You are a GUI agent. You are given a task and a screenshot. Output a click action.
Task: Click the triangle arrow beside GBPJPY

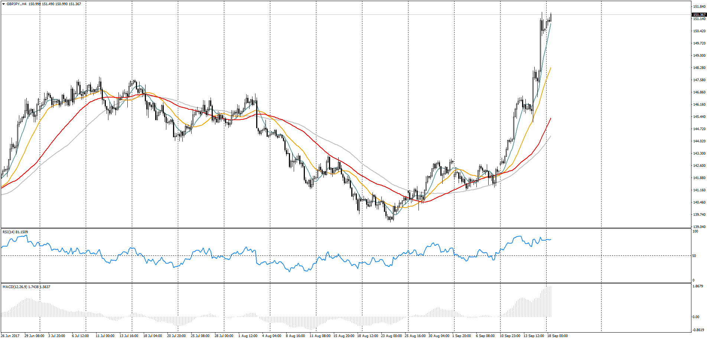[3, 4]
